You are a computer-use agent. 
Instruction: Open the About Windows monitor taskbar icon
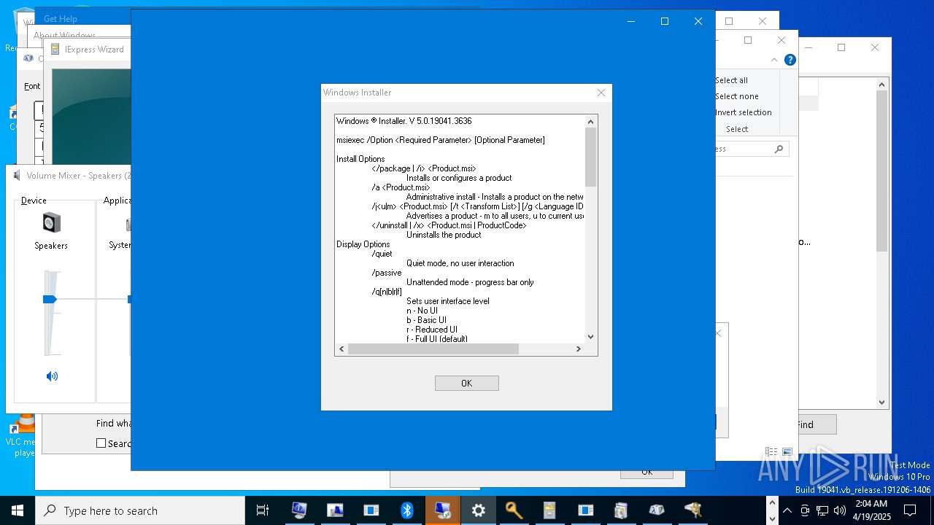click(299, 510)
